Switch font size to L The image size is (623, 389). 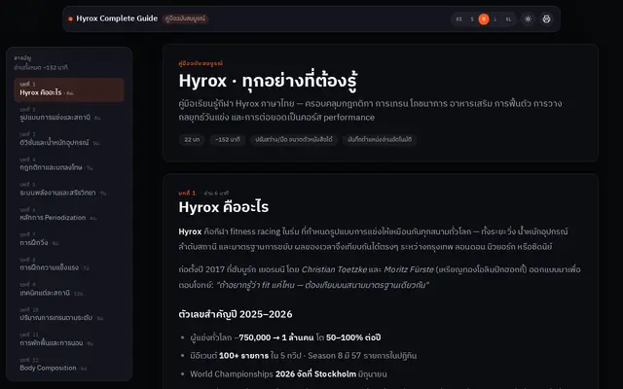(495, 19)
